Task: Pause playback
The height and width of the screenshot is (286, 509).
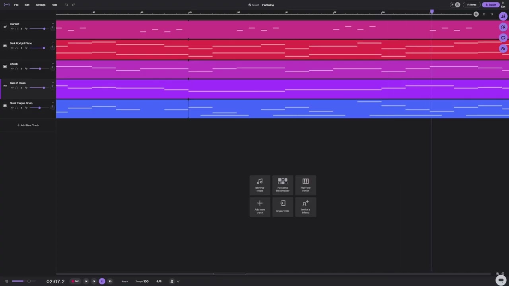Action: (102, 281)
